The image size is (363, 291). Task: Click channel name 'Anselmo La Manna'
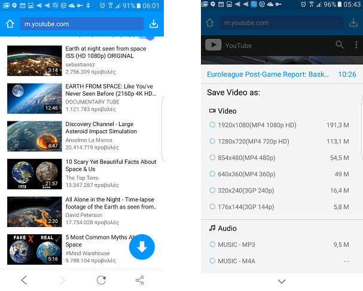coord(89,140)
